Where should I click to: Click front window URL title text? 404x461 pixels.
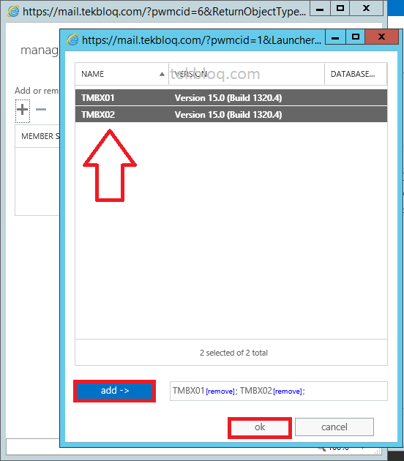tap(201, 40)
